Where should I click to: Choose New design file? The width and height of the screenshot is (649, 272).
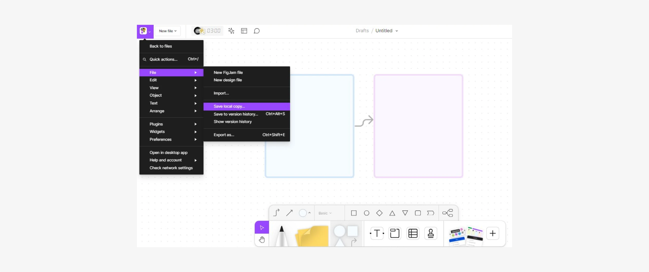coord(247,80)
